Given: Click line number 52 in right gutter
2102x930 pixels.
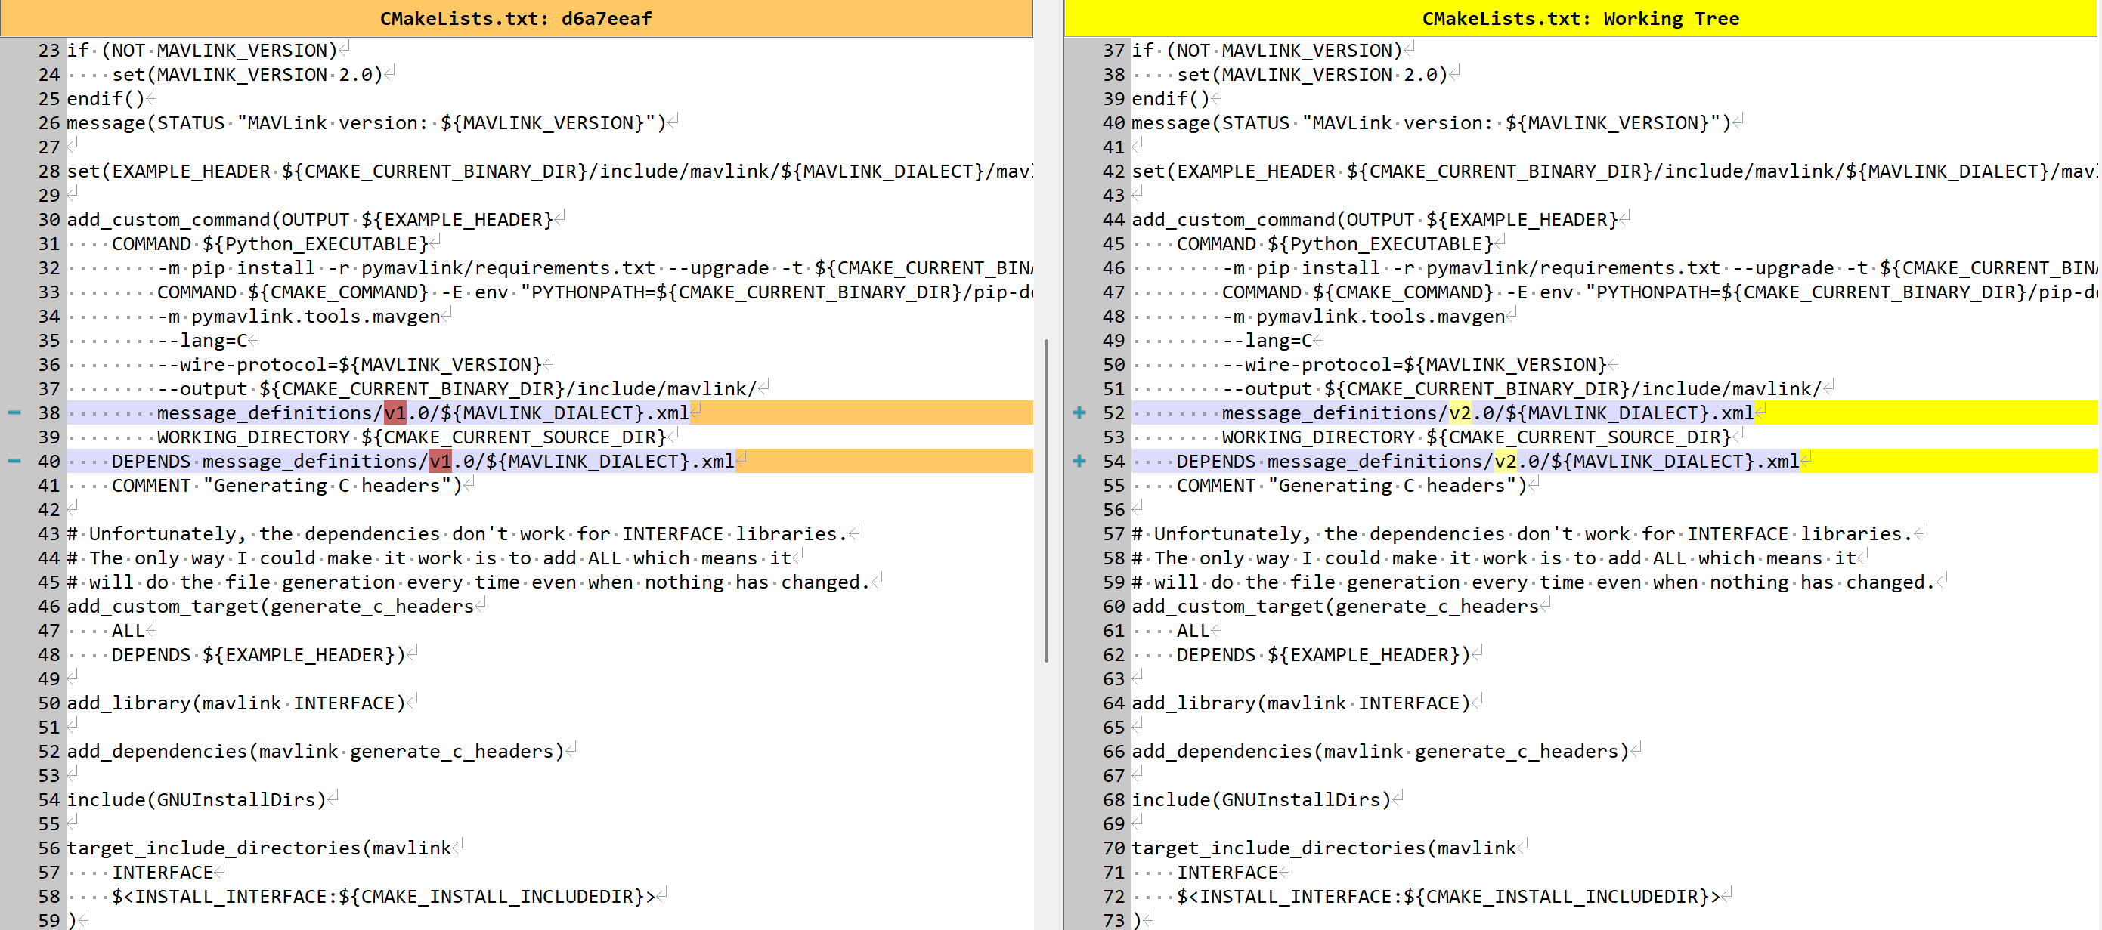Looking at the screenshot, I should click(x=1113, y=412).
